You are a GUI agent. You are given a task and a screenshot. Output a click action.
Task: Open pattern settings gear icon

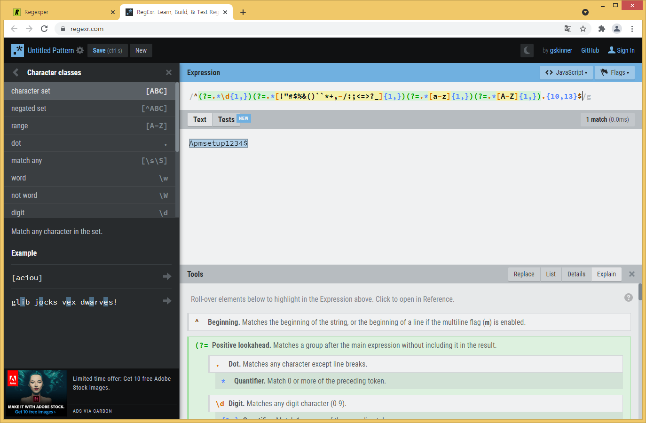pos(80,50)
